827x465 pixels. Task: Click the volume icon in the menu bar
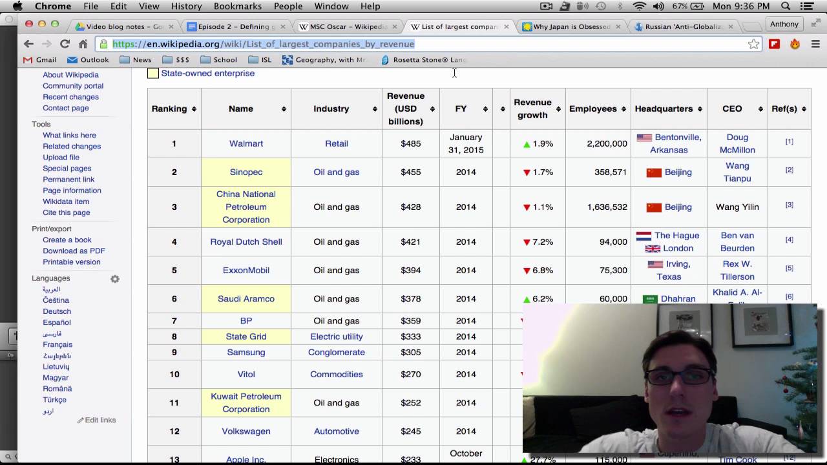coord(658,6)
